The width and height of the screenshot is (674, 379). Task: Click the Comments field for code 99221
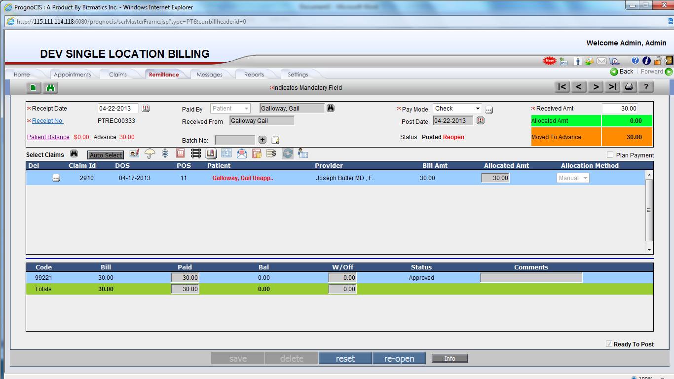point(531,278)
